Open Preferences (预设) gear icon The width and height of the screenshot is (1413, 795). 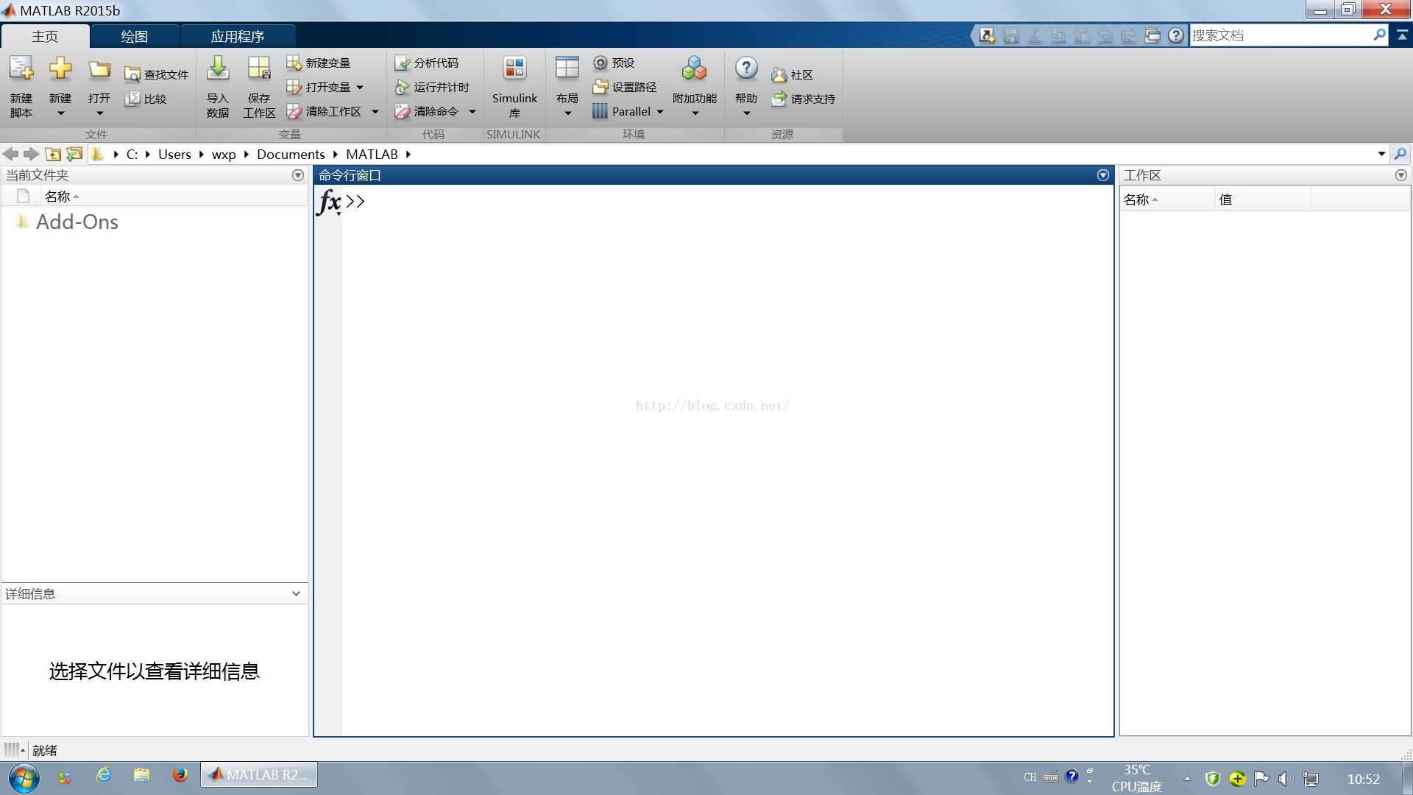tap(601, 63)
